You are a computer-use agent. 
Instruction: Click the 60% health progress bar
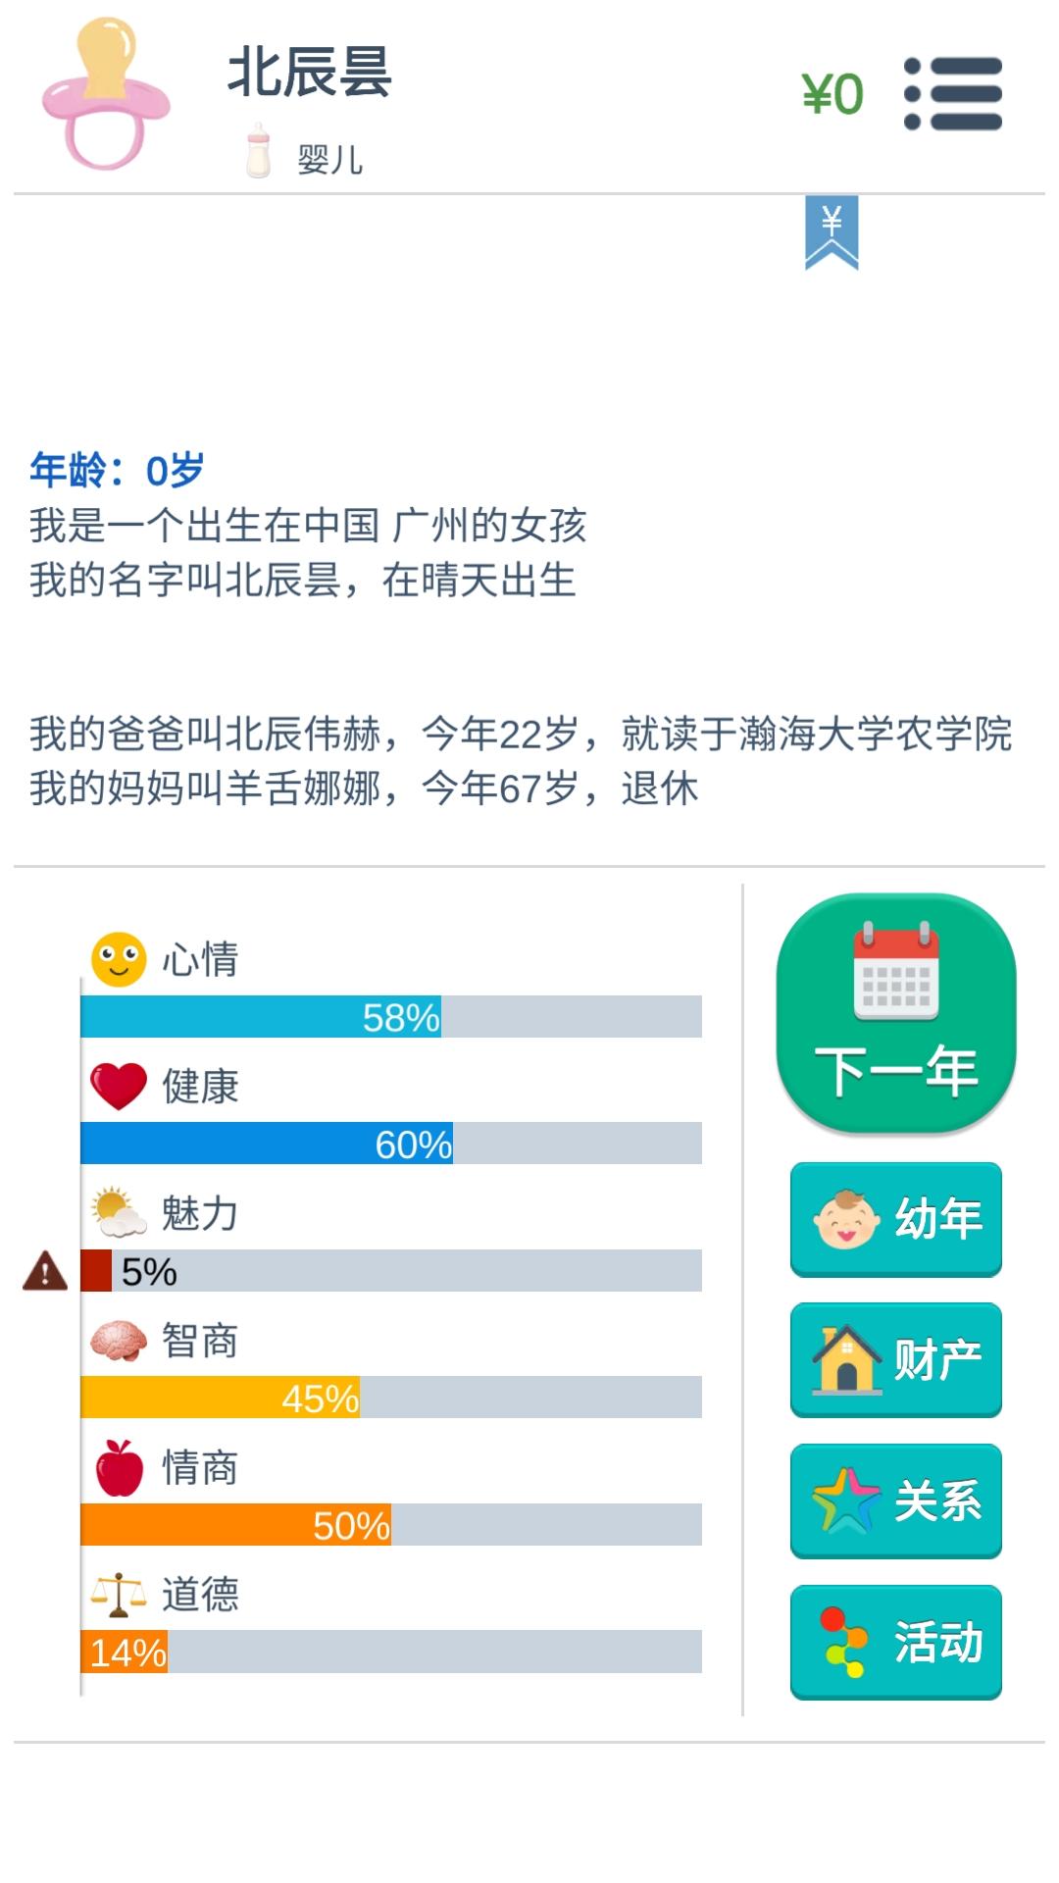point(391,1144)
